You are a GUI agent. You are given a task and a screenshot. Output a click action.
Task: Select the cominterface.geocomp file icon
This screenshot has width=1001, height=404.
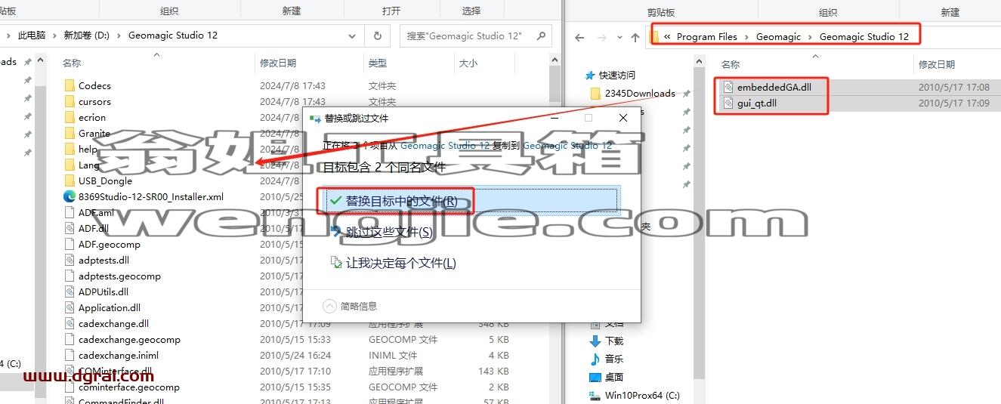70,387
